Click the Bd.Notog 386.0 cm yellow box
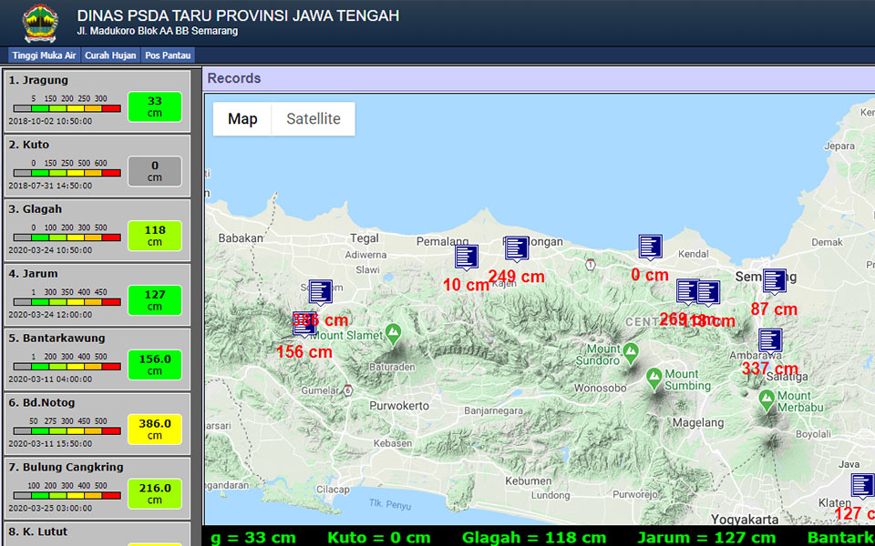The height and width of the screenshot is (546, 875). click(x=154, y=430)
